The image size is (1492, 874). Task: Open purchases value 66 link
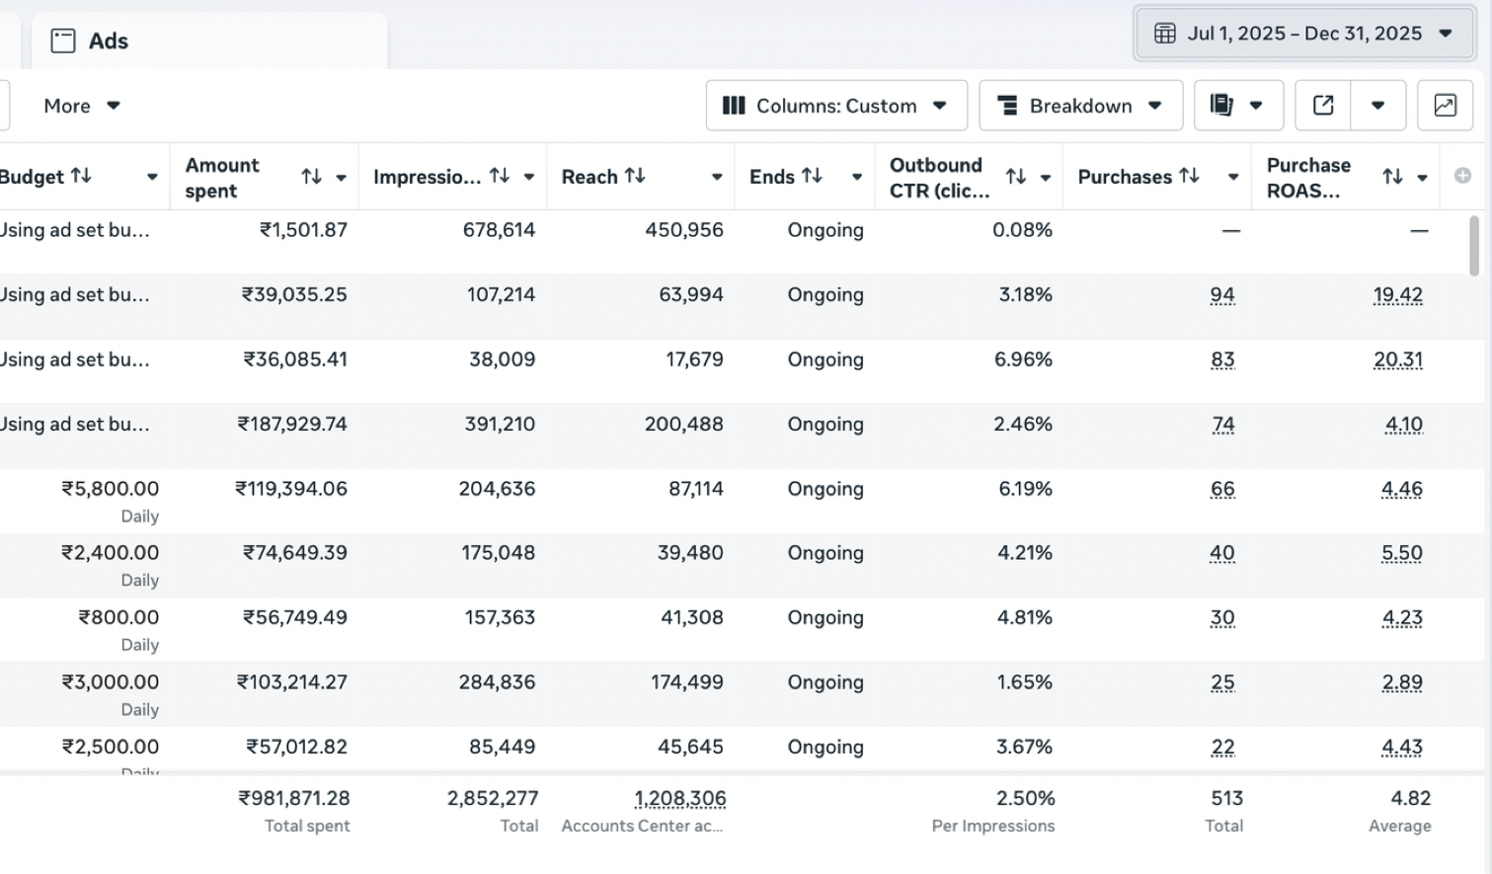pyautogui.click(x=1222, y=489)
